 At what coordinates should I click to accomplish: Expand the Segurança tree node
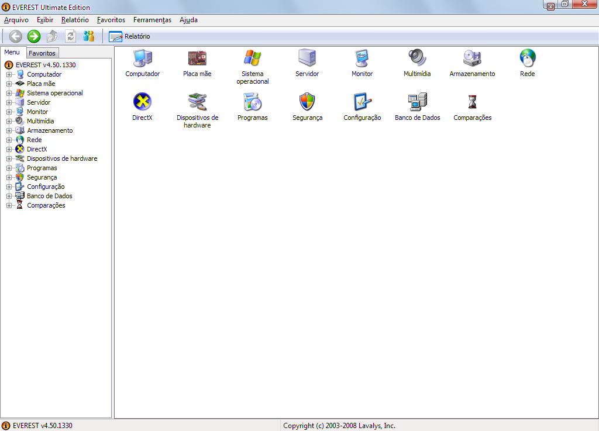click(9, 177)
